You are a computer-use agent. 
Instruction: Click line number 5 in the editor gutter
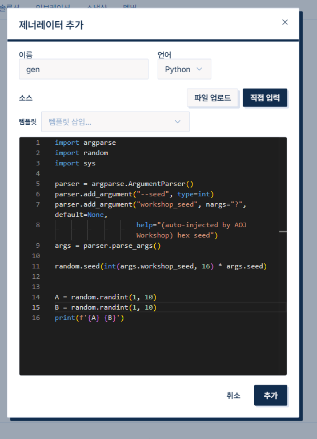pyautogui.click(x=38, y=184)
